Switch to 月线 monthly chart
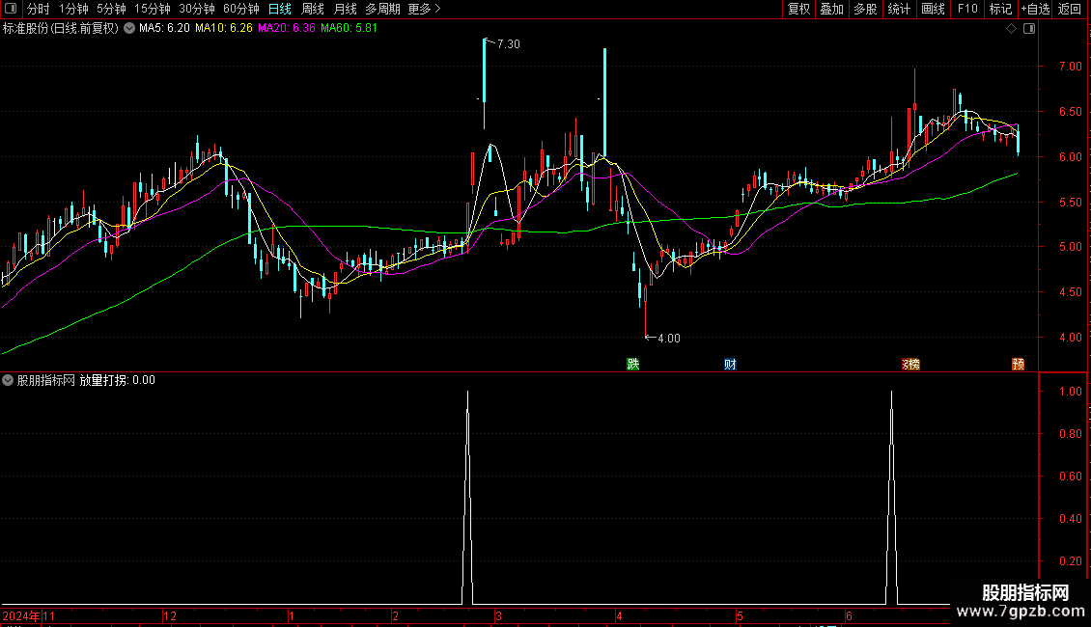1091x627 pixels. pyautogui.click(x=345, y=9)
